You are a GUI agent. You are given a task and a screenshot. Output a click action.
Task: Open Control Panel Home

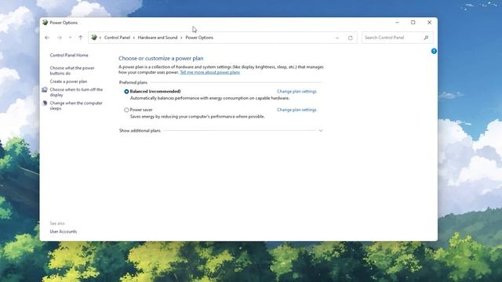[69, 55]
